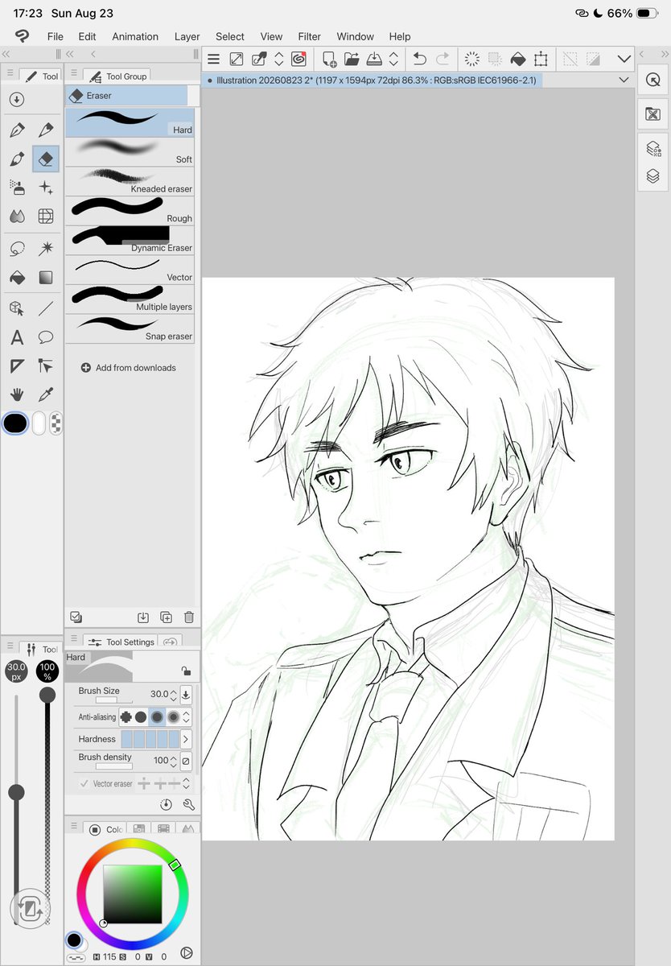This screenshot has height=966, width=671.
Task: Adjust Brush density stepper arrows
Action: tap(174, 760)
